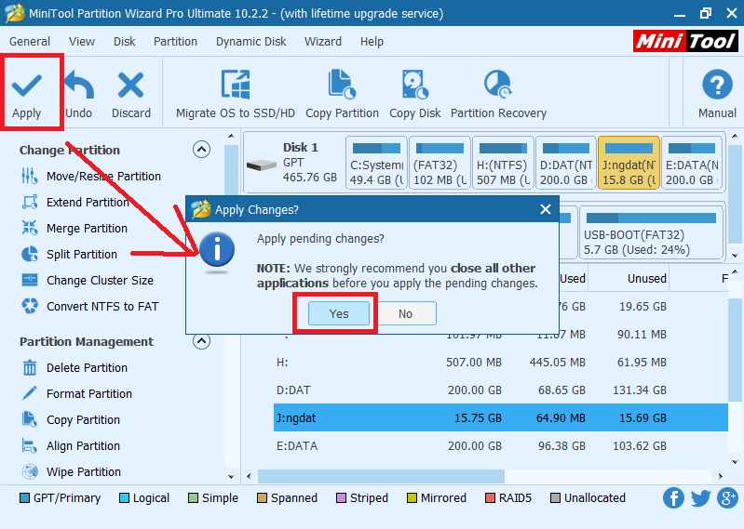Screen dimensions: 744x529
Task: Open Partition Recovery wizard
Action: [499, 94]
